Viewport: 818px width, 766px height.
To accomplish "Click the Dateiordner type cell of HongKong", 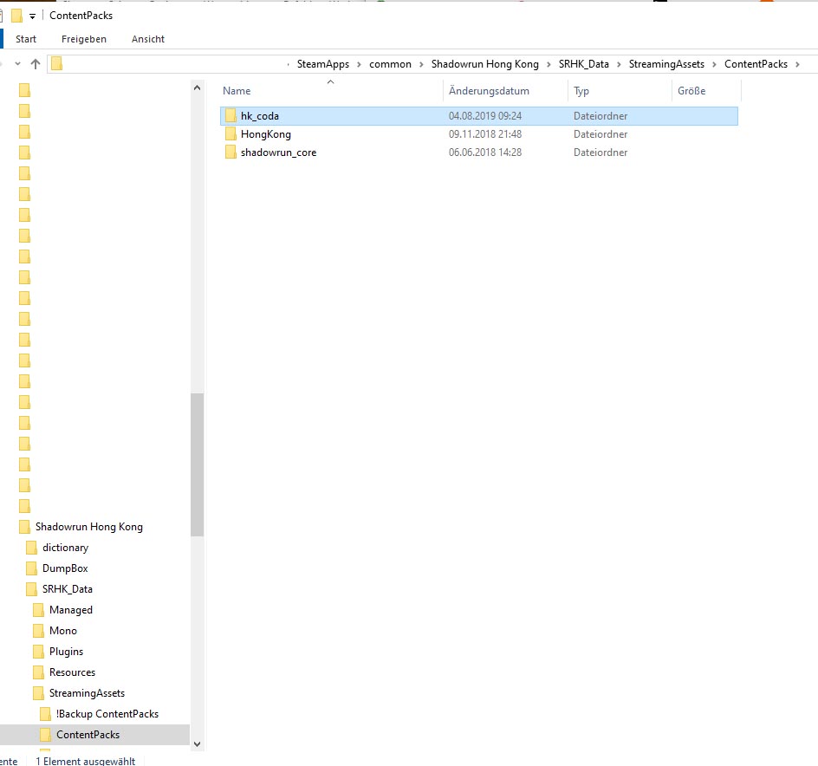I will pos(601,134).
